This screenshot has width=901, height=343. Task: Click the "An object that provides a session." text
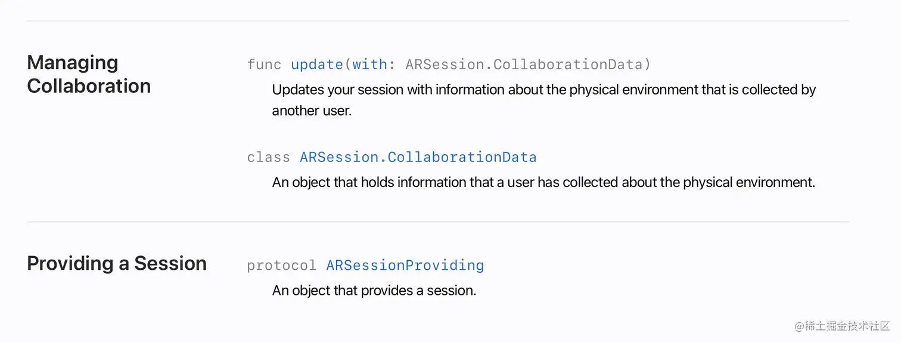(374, 291)
